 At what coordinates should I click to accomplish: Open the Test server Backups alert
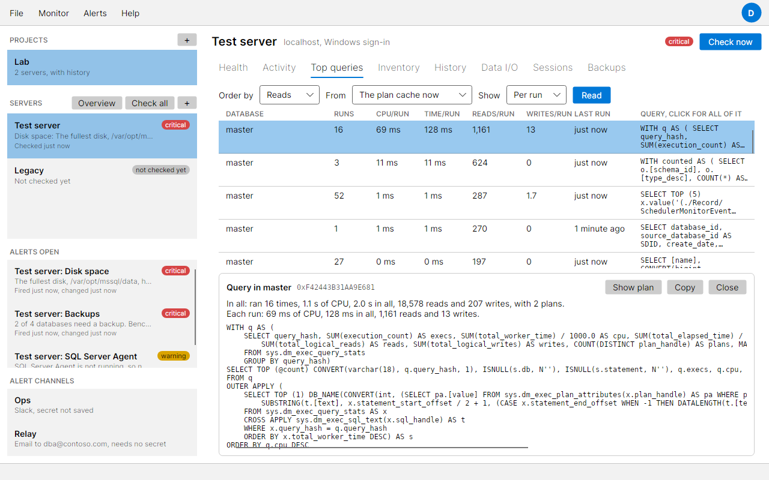101,323
